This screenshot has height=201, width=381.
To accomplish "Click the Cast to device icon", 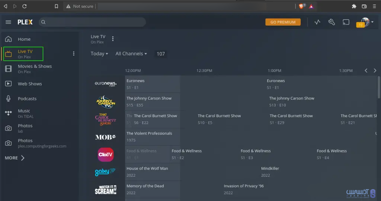I will (x=346, y=22).
